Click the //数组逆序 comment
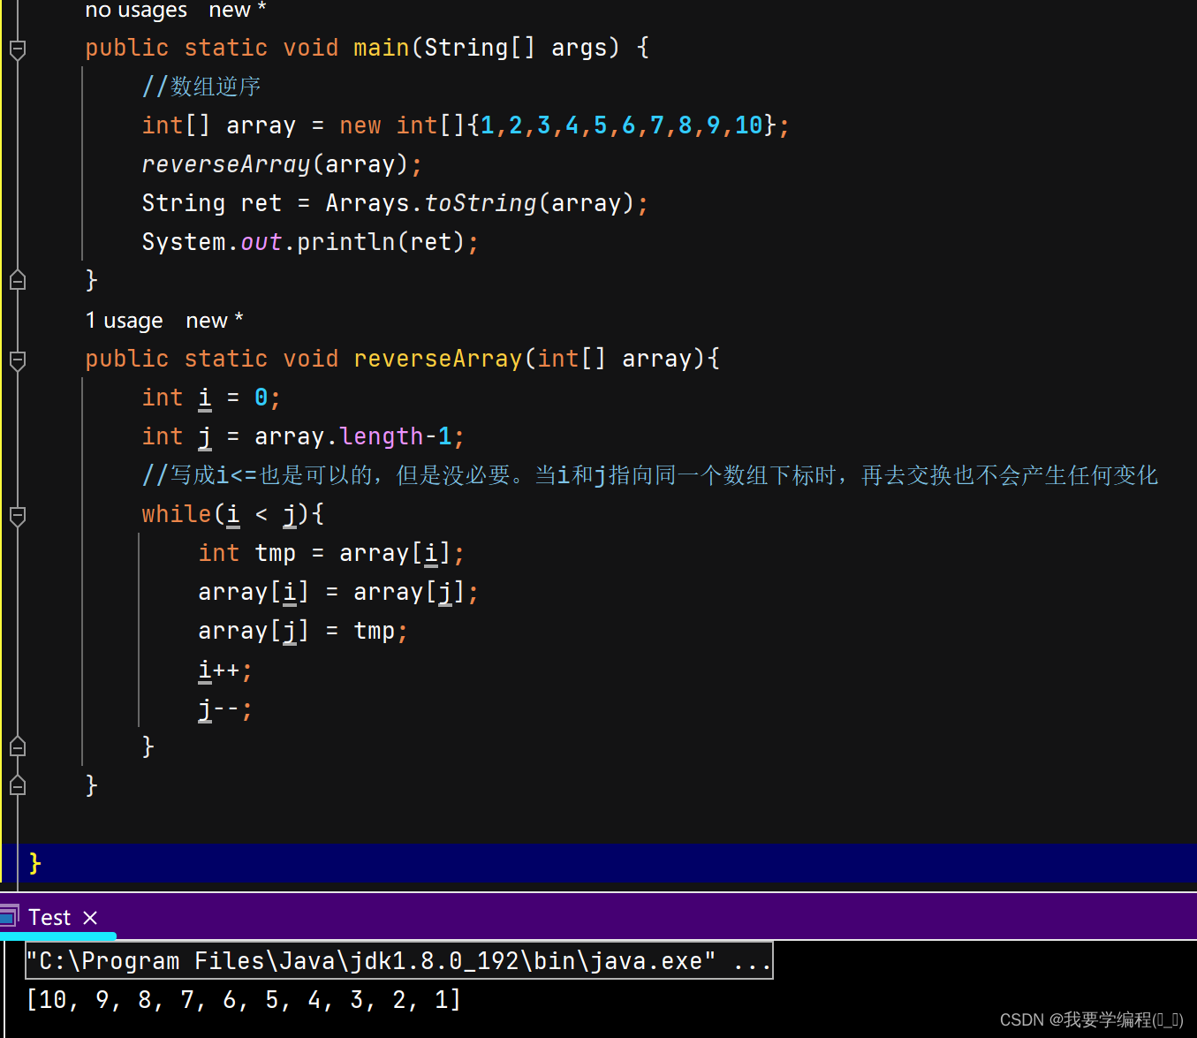Viewport: 1197px width, 1038px height. (x=201, y=87)
